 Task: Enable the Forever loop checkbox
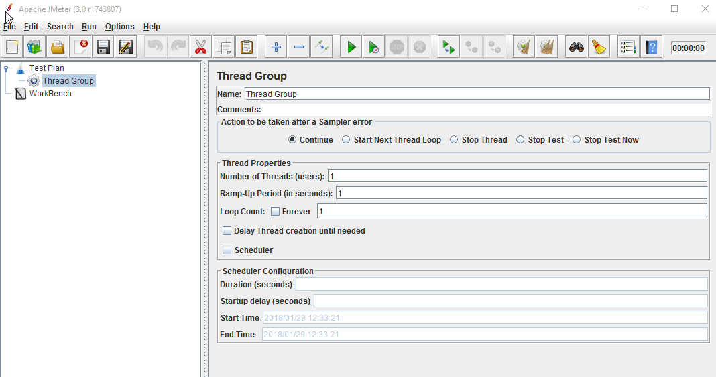click(x=275, y=212)
